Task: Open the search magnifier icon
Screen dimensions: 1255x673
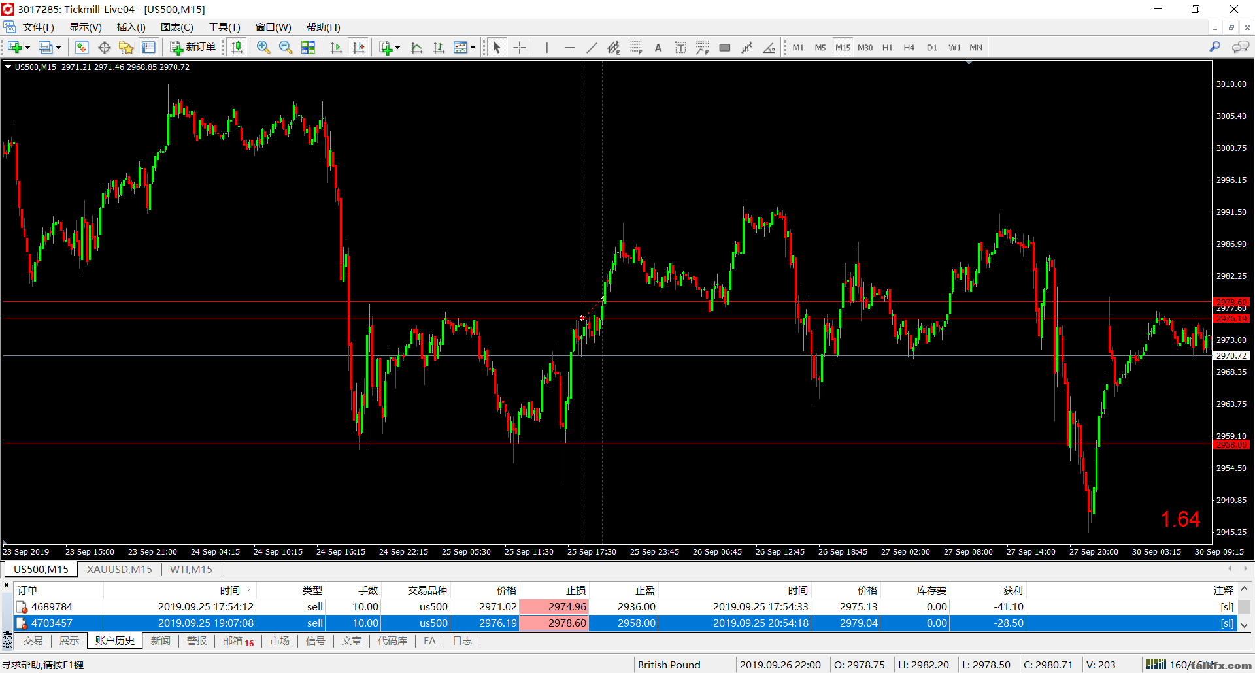Action: click(1214, 47)
